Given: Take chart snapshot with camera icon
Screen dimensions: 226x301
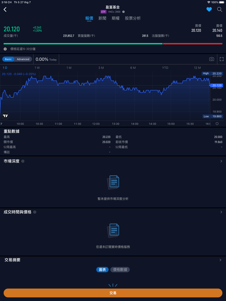Looking at the screenshot, I should 212,59.
